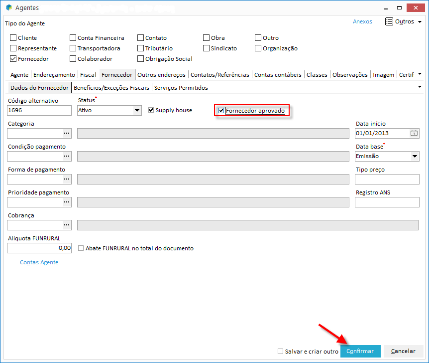Click the Anexos link

(x=362, y=21)
